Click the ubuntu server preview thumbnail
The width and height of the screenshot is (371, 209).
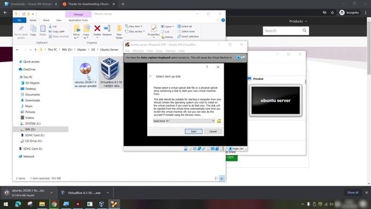(x=275, y=100)
